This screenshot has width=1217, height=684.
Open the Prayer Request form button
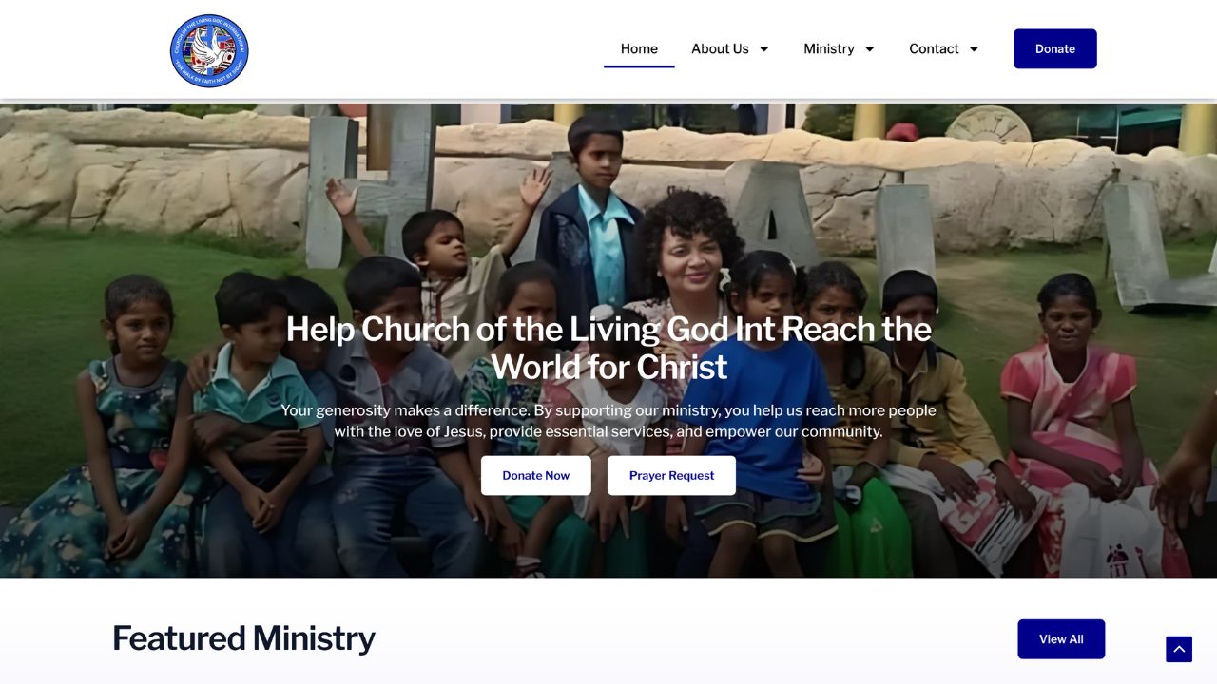pos(671,475)
